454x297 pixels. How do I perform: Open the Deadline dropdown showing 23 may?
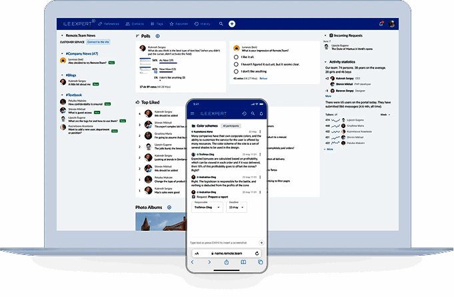point(237,207)
